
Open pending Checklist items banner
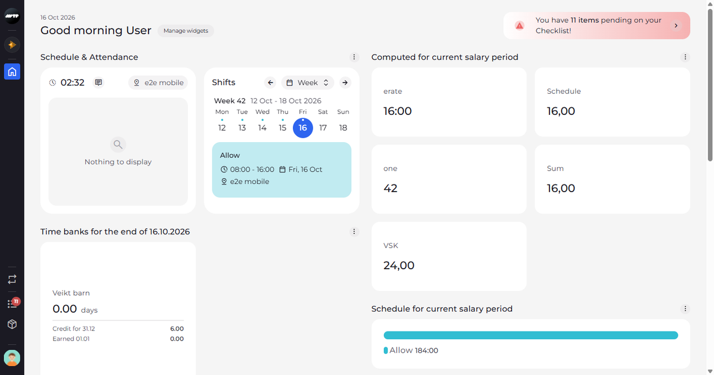tap(596, 26)
